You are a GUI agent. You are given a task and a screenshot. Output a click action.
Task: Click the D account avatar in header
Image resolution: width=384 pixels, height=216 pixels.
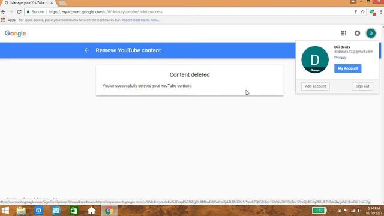coord(371,34)
